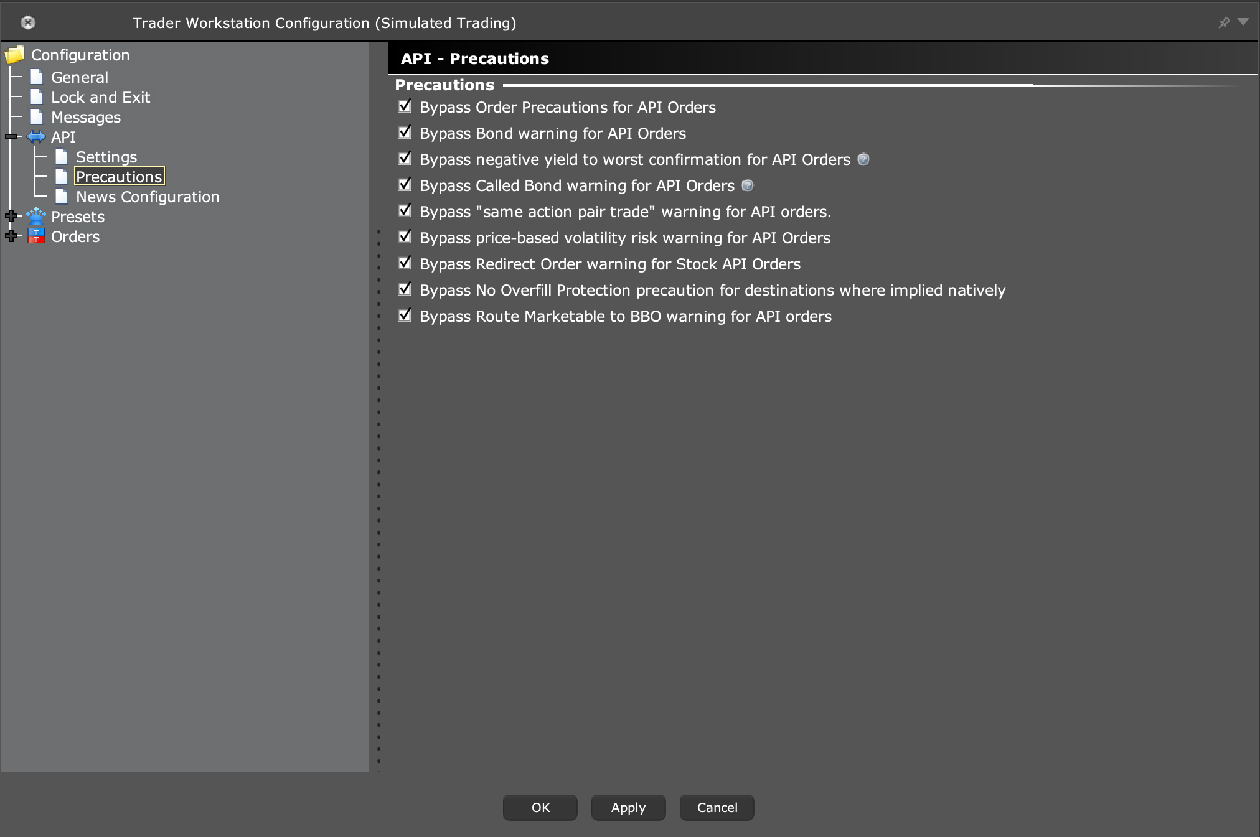
Task: Click the Settings page icon under API
Action: [x=61, y=157]
